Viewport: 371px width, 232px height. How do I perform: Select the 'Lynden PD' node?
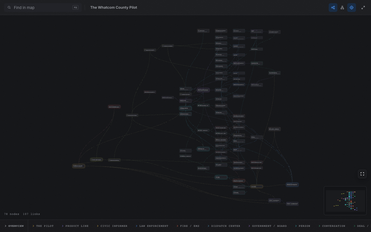click(x=239, y=55)
